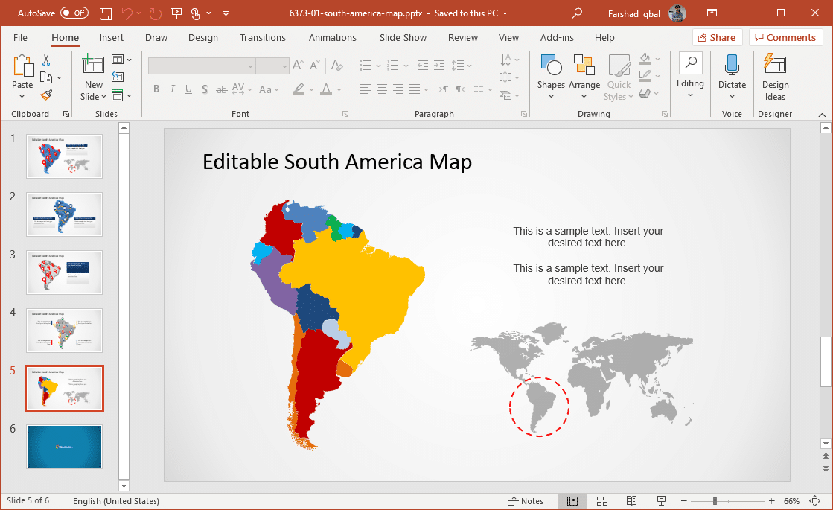833x510 pixels.
Task: Click the Cut scissors icon
Action: (46, 60)
